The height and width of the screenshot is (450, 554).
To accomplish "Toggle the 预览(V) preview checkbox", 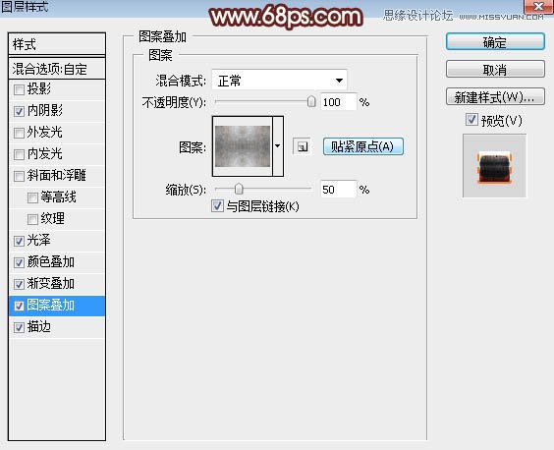I will tap(471, 120).
